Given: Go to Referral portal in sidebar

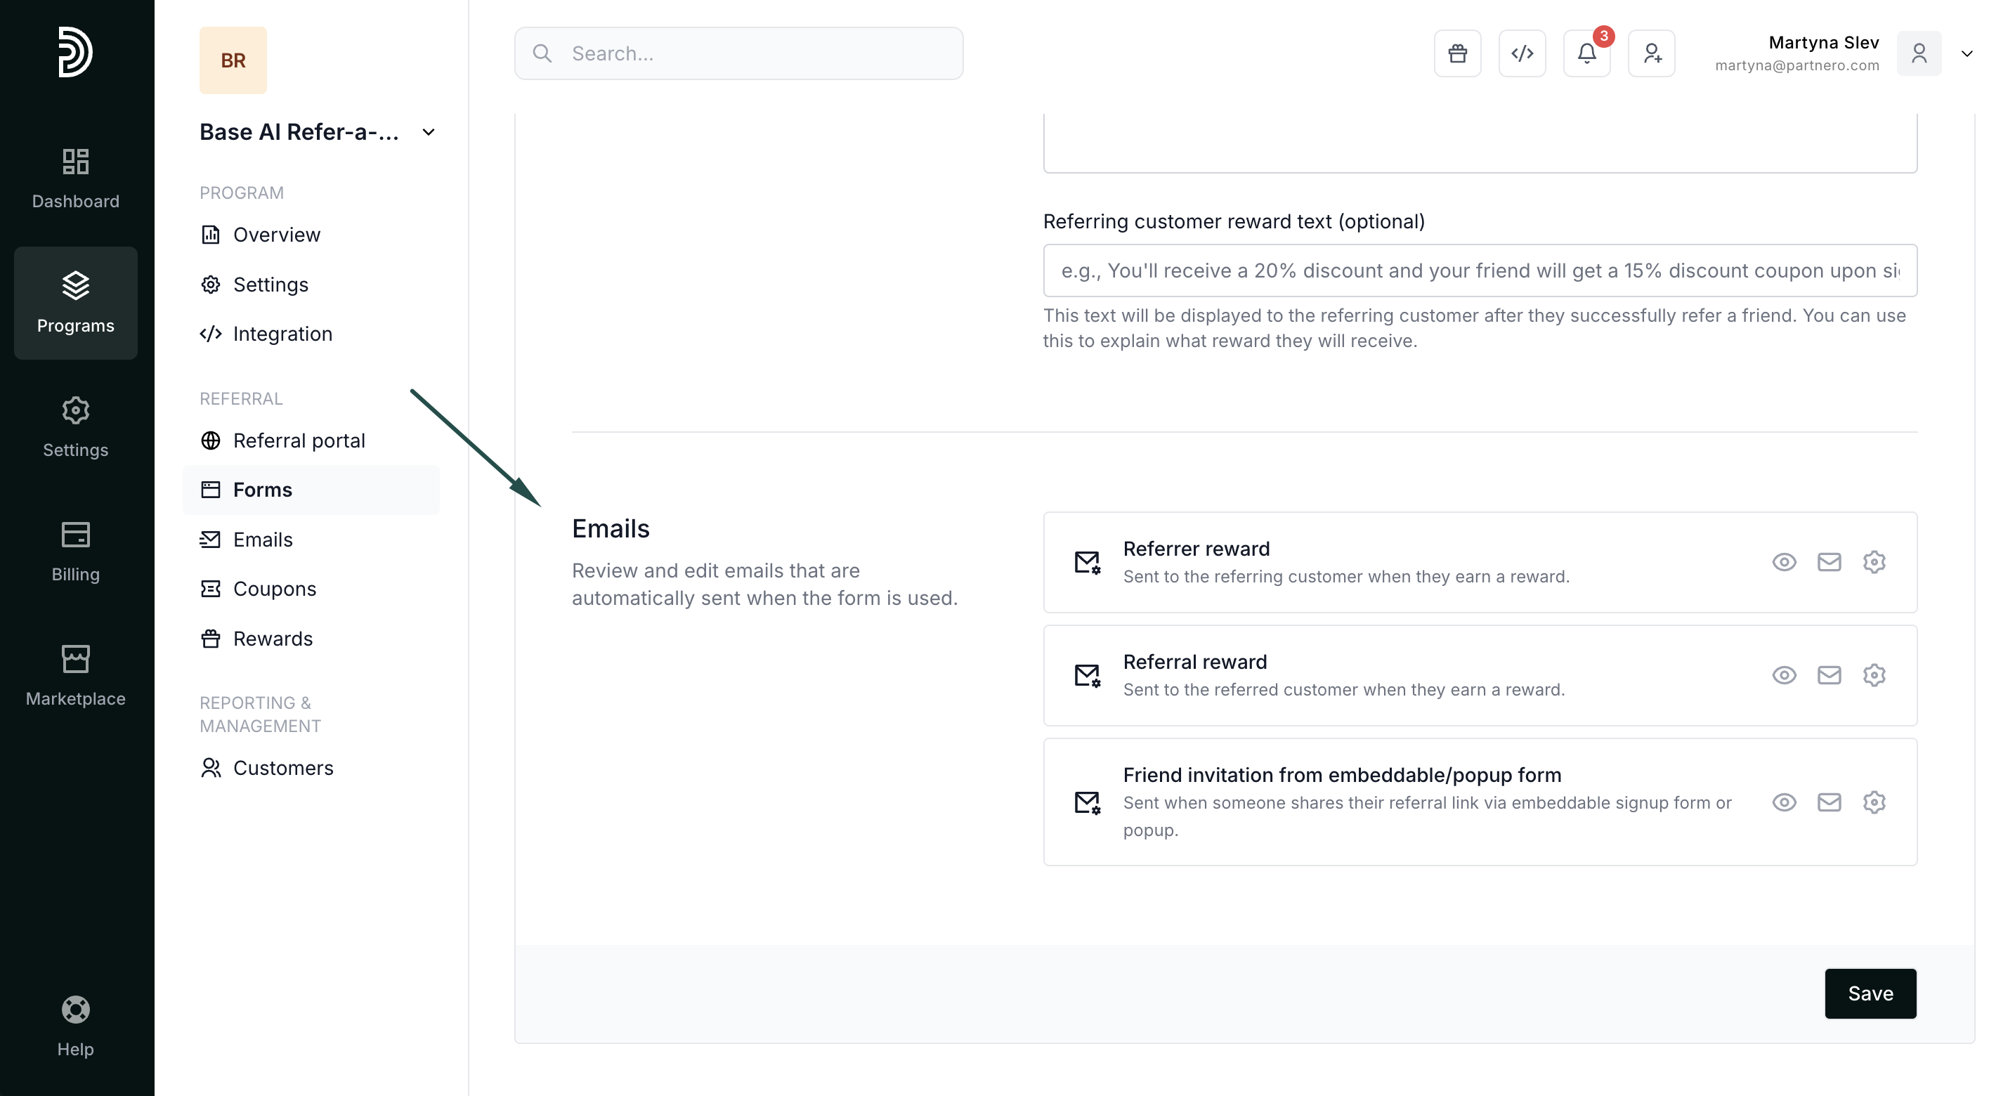Looking at the screenshot, I should (x=298, y=441).
